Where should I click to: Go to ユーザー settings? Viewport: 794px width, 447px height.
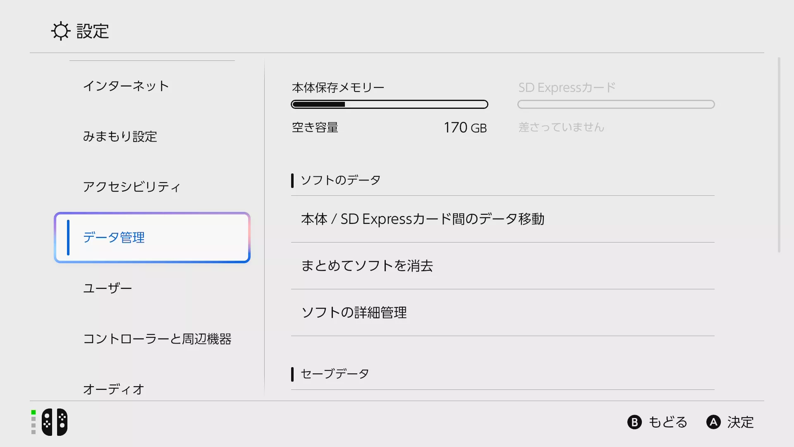(108, 288)
